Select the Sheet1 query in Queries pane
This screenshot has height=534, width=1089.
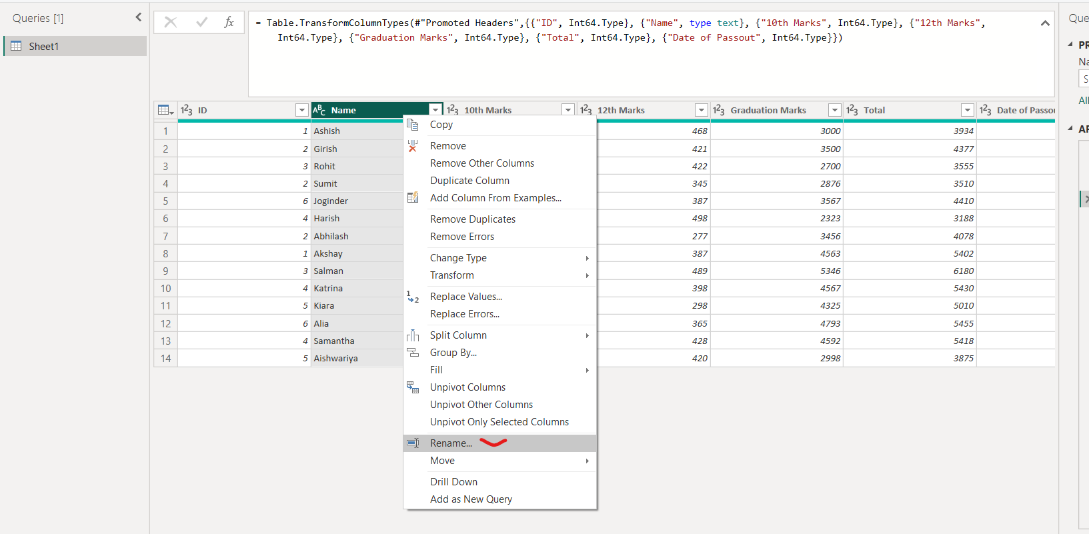[x=44, y=47]
